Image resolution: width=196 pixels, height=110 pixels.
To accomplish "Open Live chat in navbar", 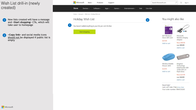I will coord(149,8).
